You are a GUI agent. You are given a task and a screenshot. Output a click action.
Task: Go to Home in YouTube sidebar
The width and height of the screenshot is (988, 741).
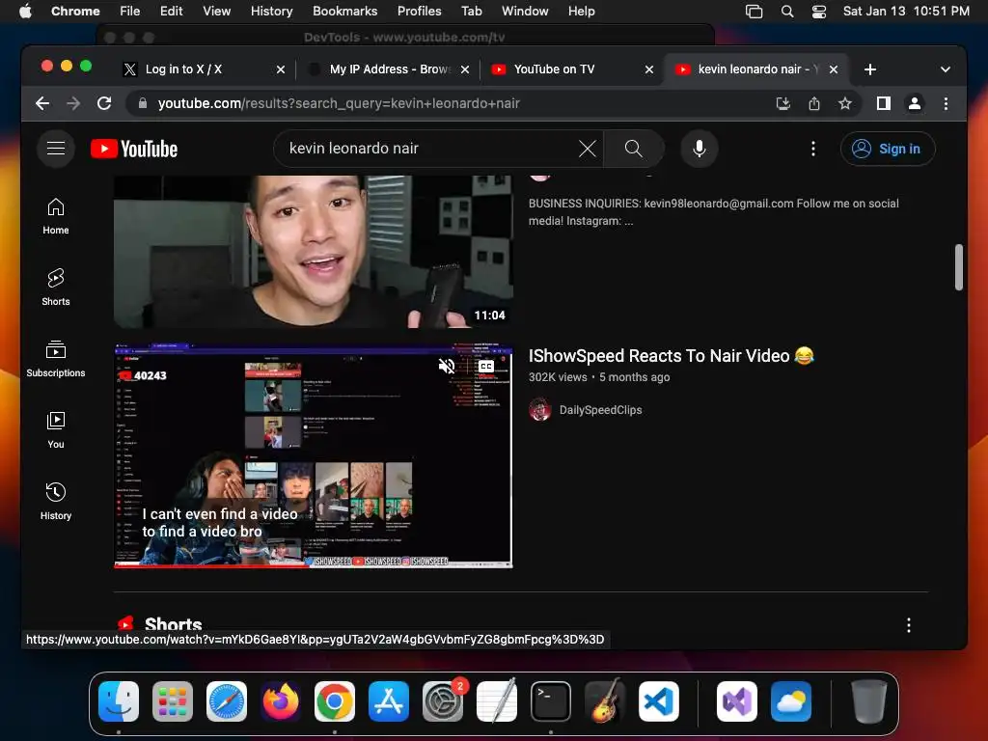pos(55,216)
